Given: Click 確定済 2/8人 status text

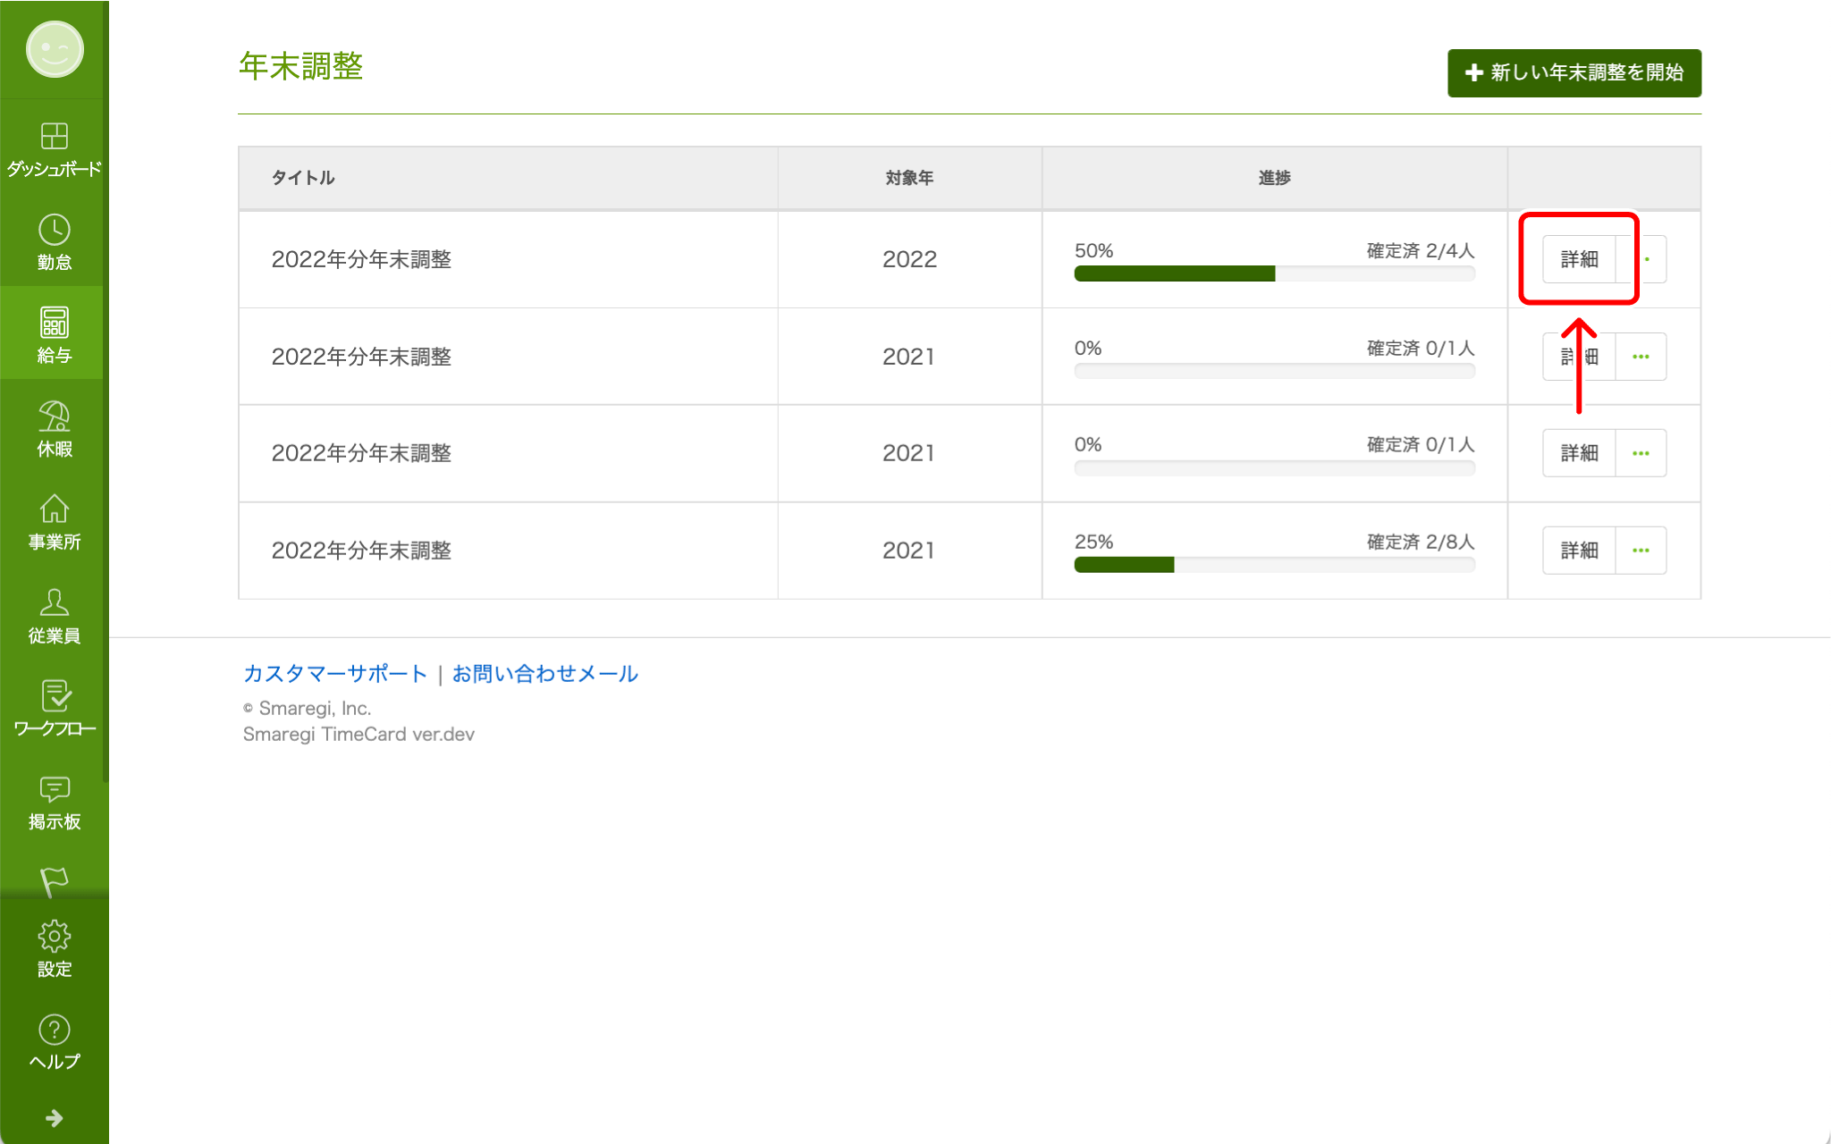Looking at the screenshot, I should pyautogui.click(x=1421, y=543).
